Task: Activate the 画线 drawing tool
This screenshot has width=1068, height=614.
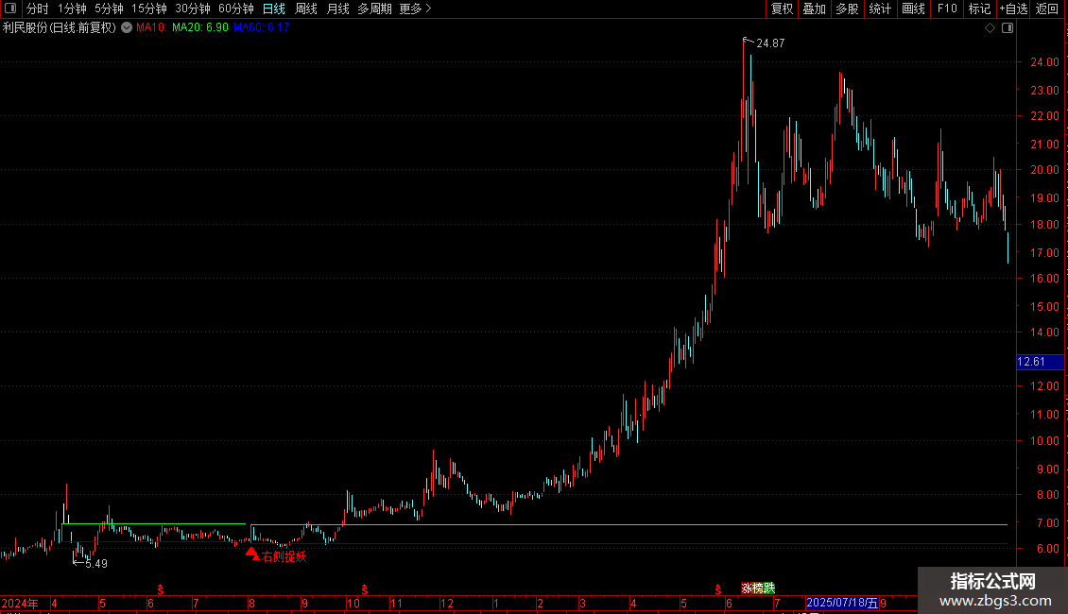Action: pos(913,9)
